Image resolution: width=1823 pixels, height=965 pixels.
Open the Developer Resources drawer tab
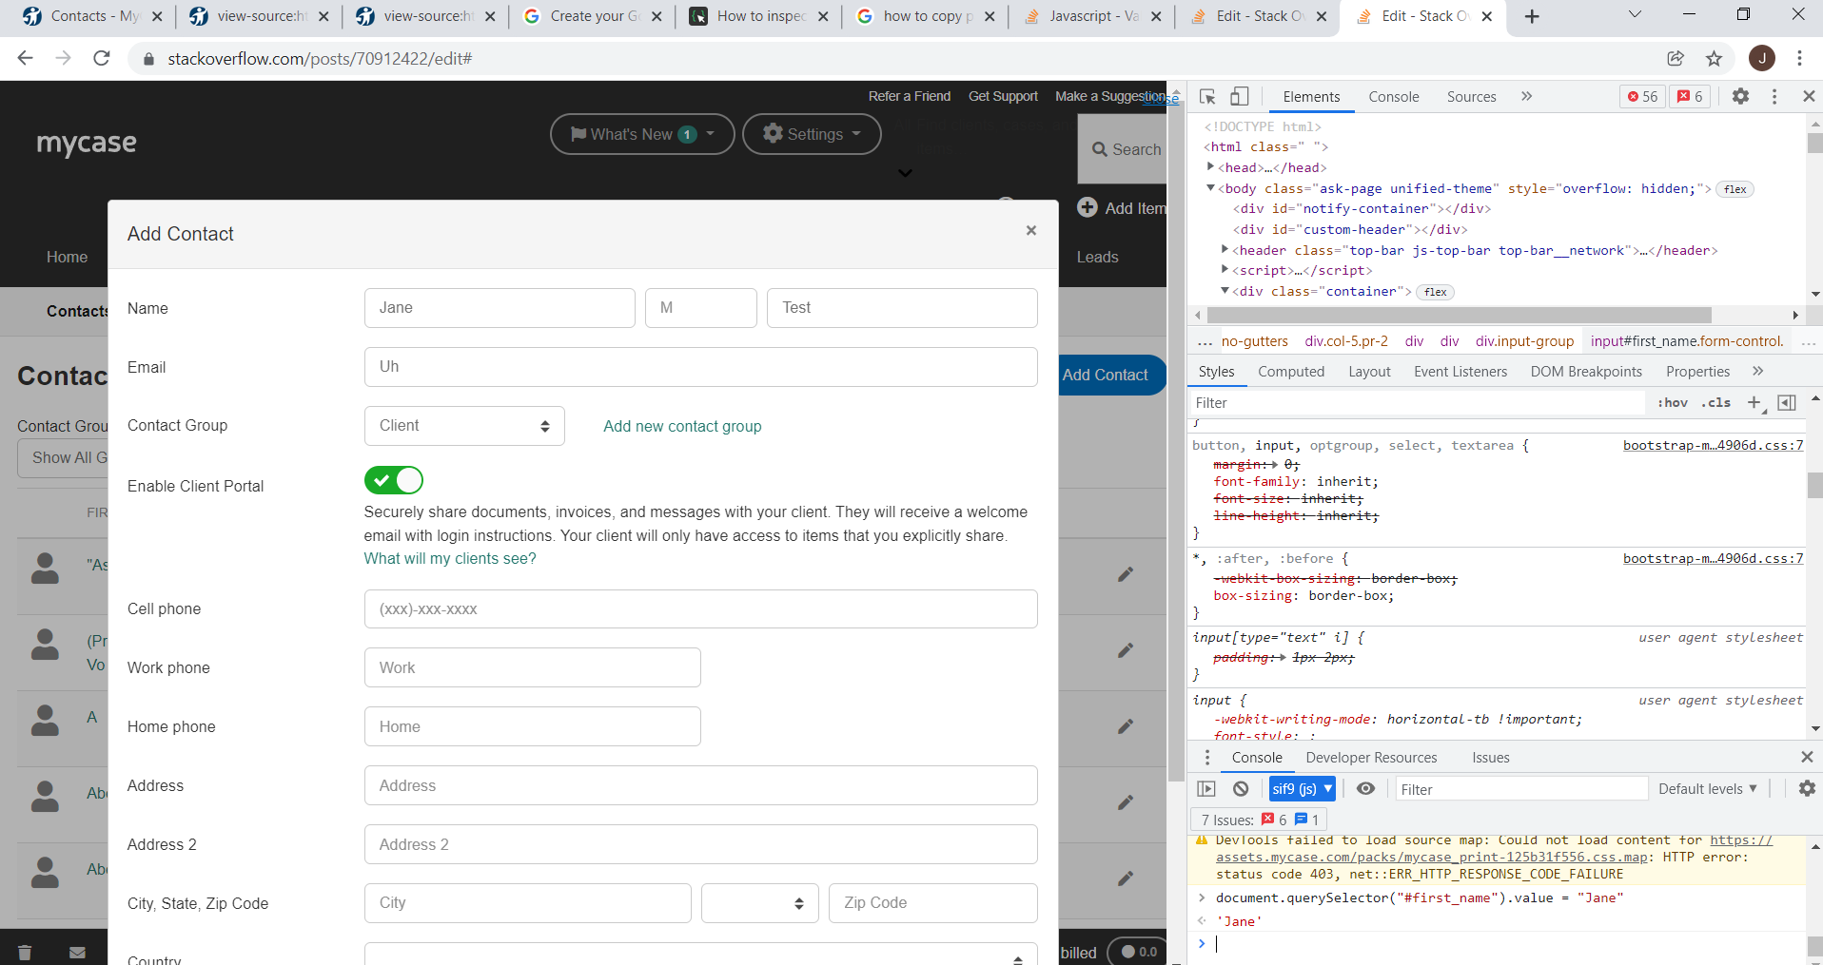1371,757
